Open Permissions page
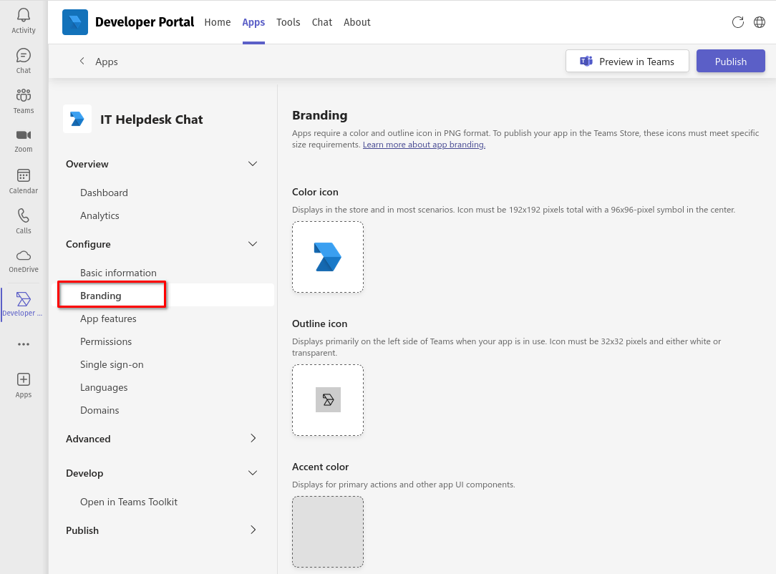 click(106, 341)
